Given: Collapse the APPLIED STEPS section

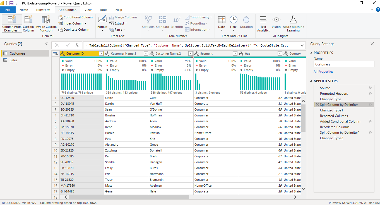Looking at the screenshot, I should coord(311,81).
